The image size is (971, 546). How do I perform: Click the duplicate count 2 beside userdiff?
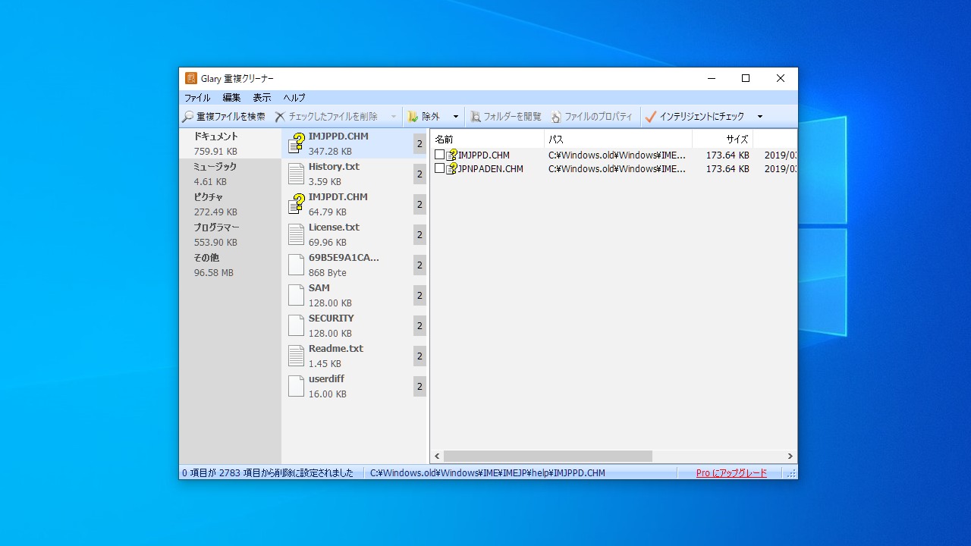coord(420,386)
